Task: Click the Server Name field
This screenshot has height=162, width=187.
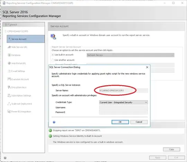Action: tap(123, 91)
